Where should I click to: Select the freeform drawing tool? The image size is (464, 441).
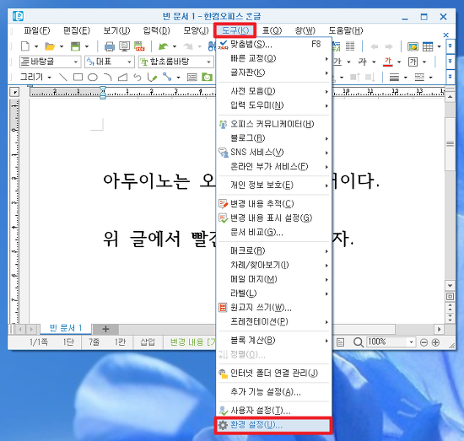coord(152,78)
